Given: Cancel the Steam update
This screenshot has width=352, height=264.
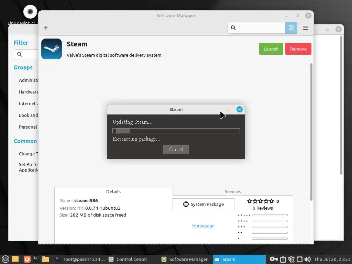Looking at the screenshot, I should pyautogui.click(x=176, y=150).
